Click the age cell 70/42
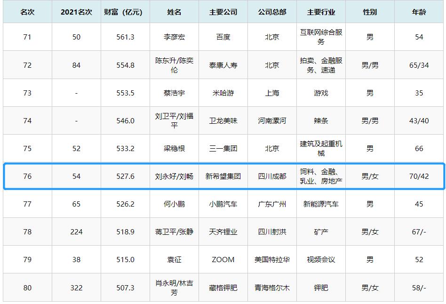 (x=419, y=176)
